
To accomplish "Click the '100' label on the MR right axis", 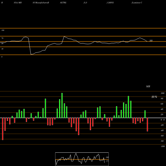I will click(x=163, y=93).
